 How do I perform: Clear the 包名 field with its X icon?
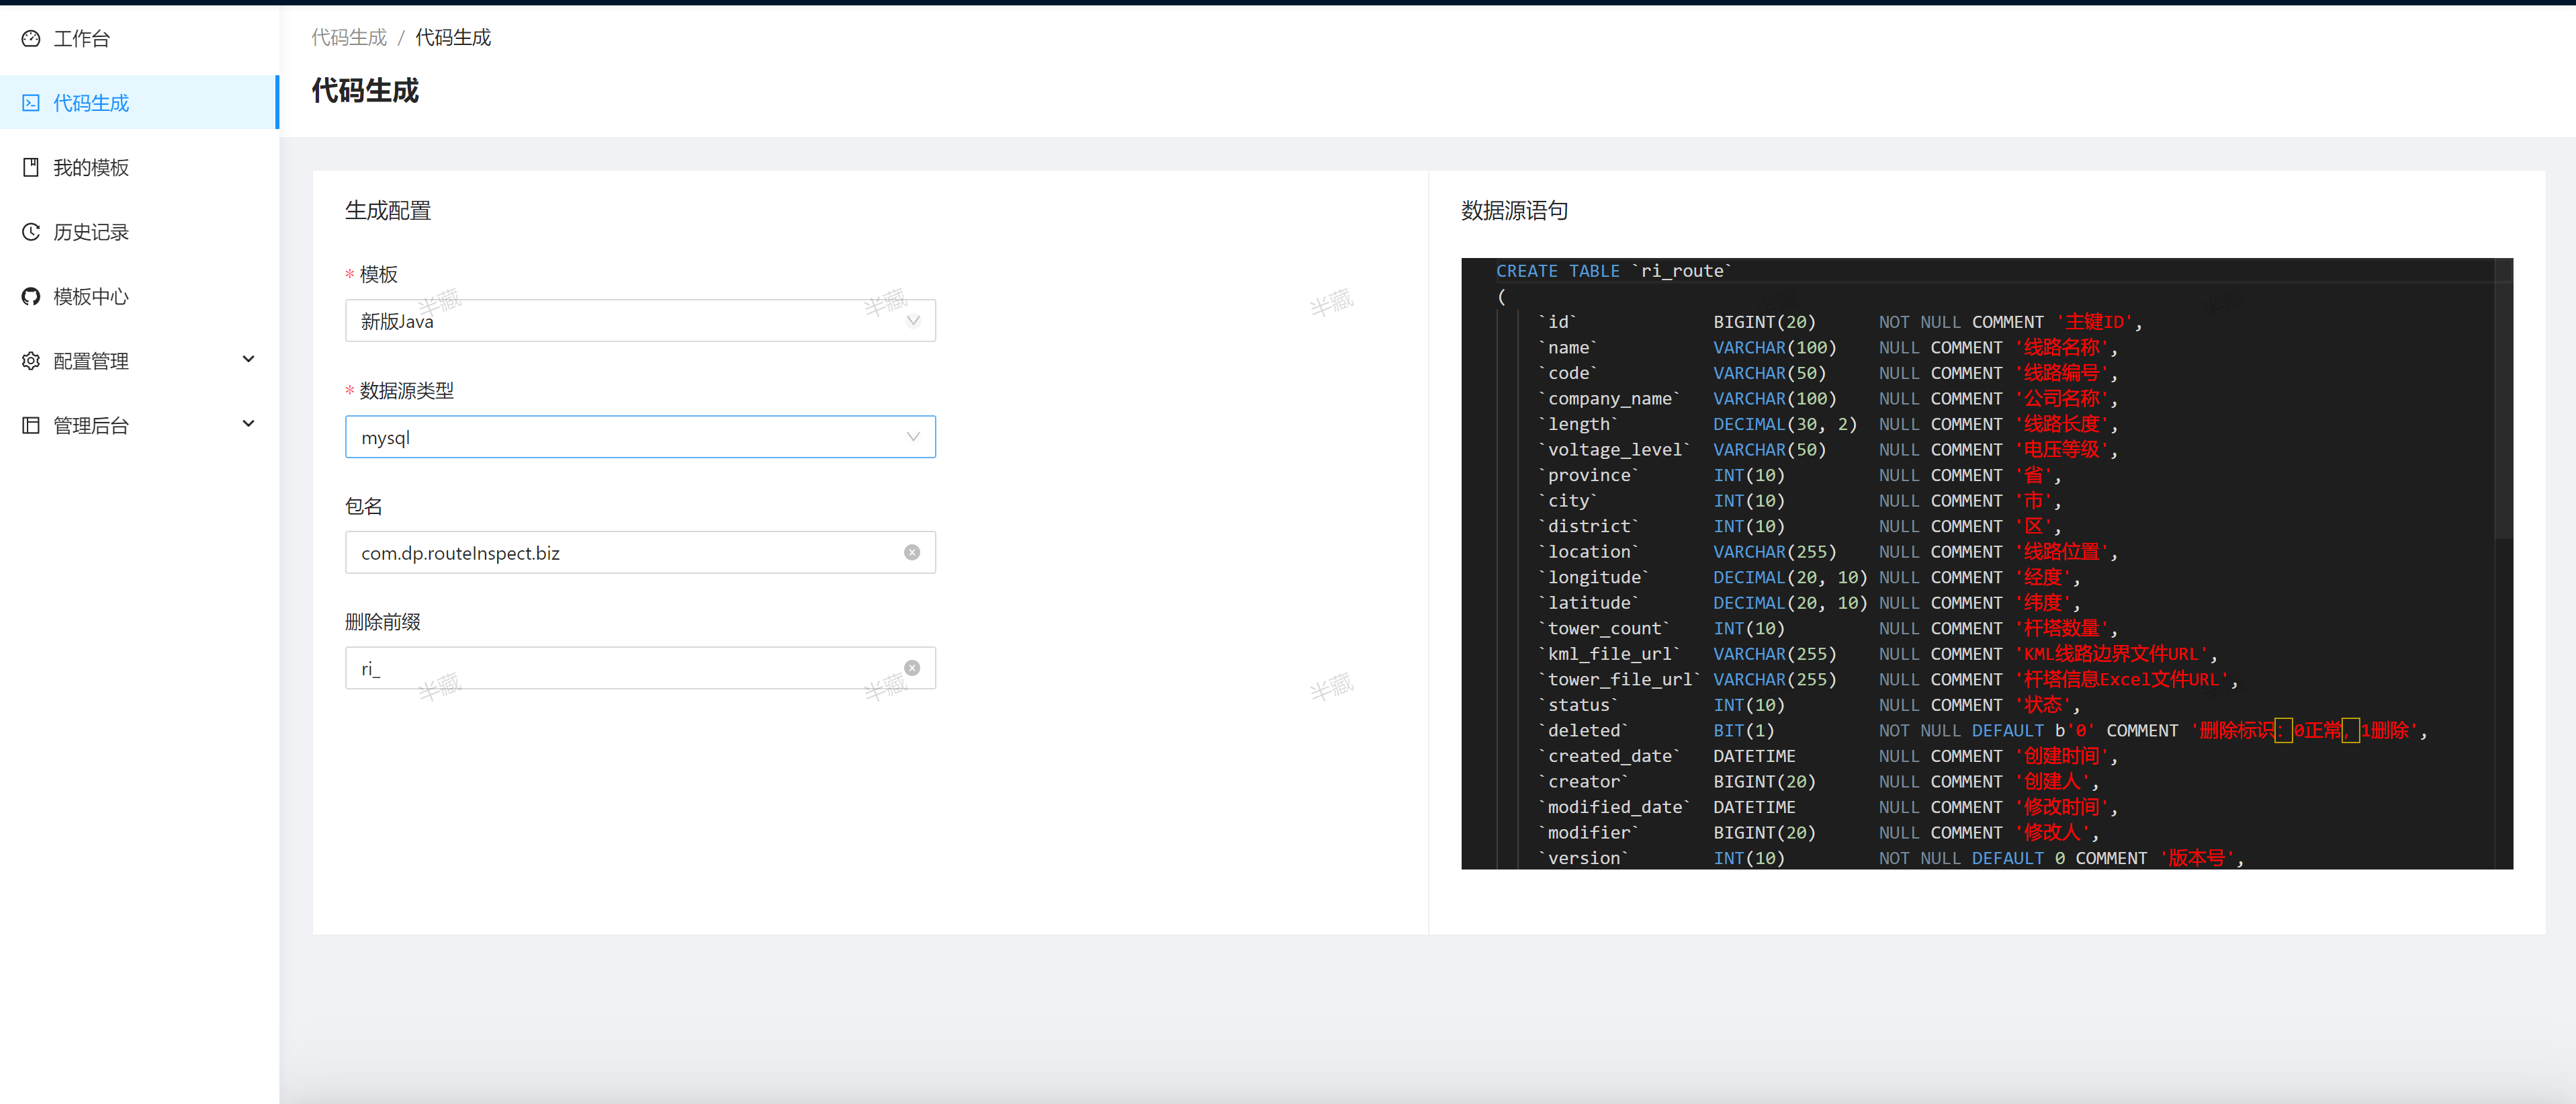coord(912,552)
